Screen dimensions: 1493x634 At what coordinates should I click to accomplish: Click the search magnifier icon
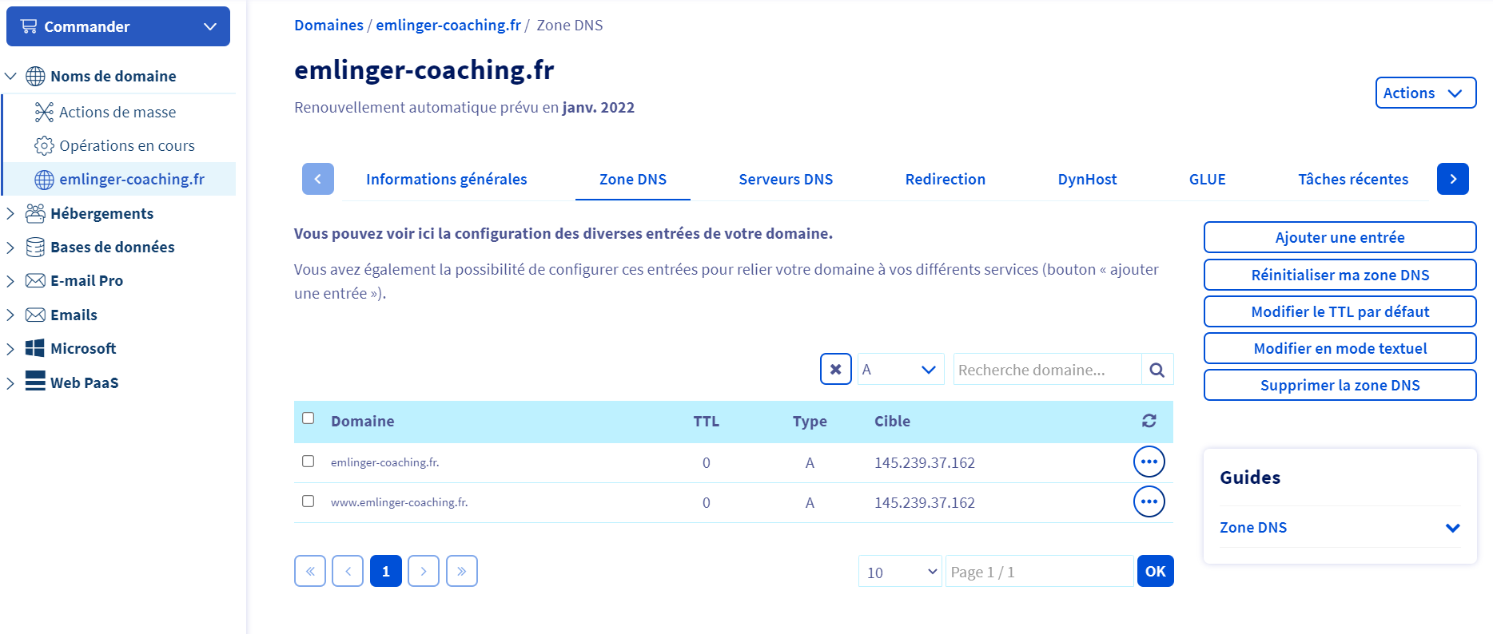click(x=1157, y=370)
